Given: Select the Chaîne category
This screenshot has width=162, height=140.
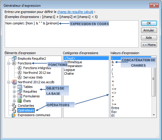Looking at the screenshot, I should (x=69, y=74).
